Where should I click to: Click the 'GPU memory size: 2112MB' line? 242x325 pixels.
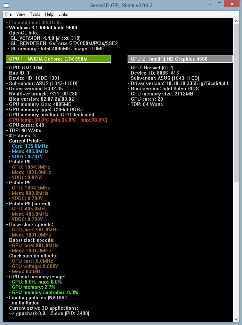161,94
